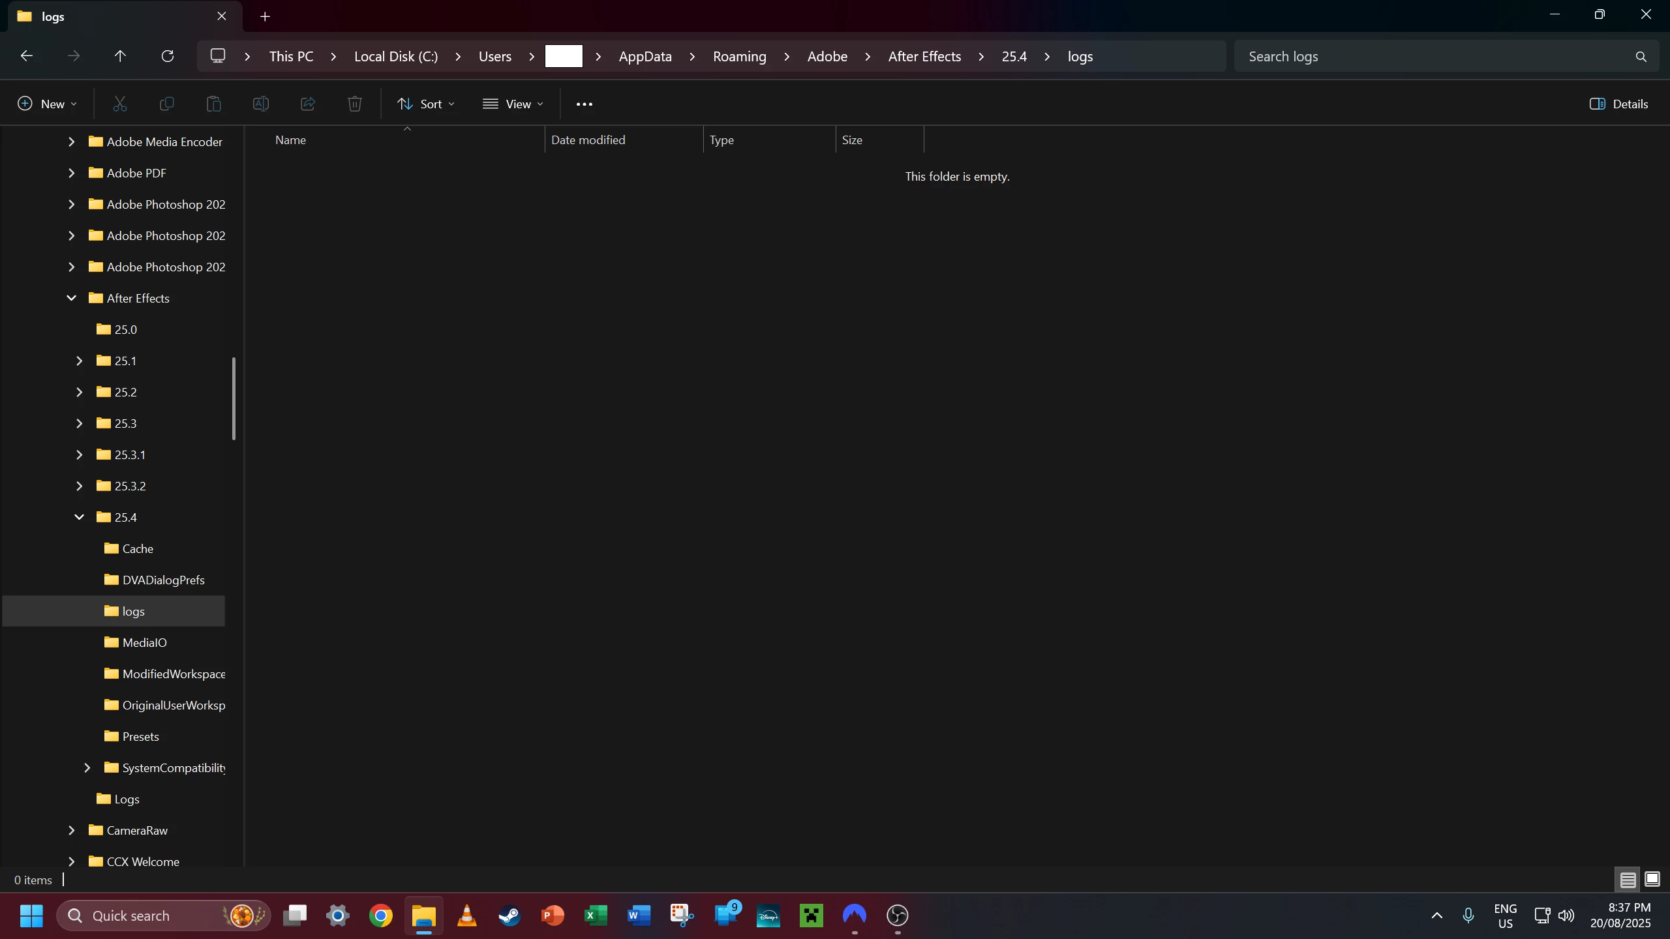
Task: Open the View dropdown menu
Action: (x=513, y=104)
